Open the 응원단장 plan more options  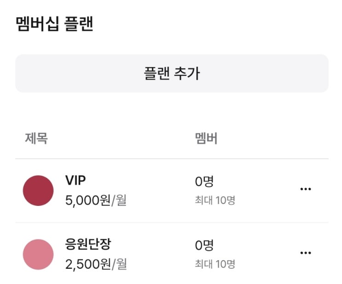pyautogui.click(x=305, y=253)
